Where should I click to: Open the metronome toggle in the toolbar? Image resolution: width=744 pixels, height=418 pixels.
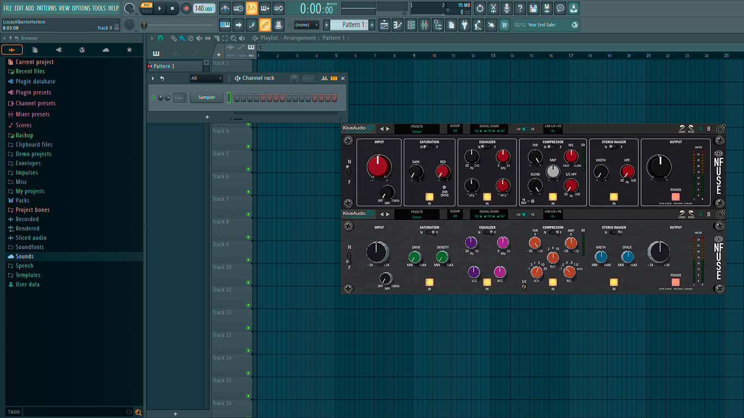(225, 9)
